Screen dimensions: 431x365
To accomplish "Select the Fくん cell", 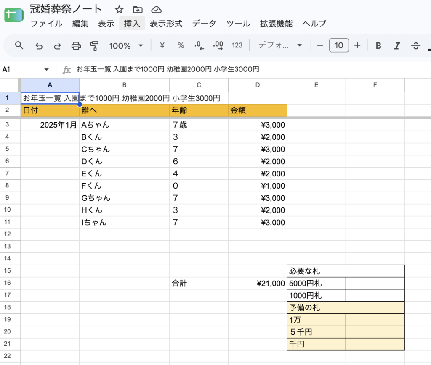I will (125, 186).
